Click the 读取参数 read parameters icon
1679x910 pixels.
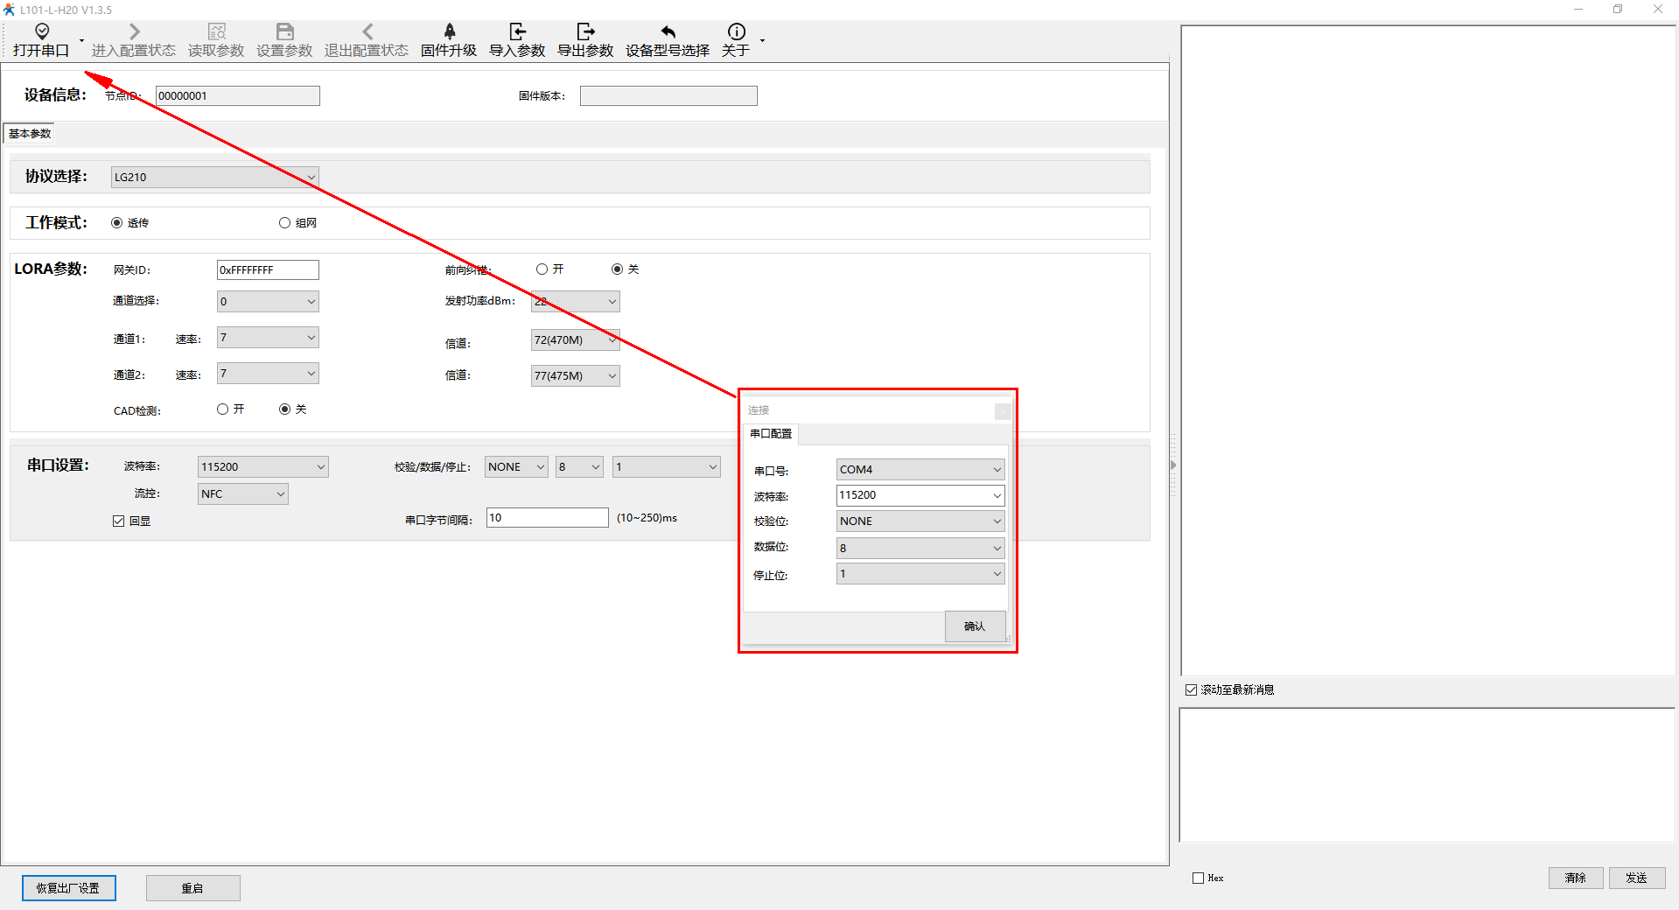[216, 32]
